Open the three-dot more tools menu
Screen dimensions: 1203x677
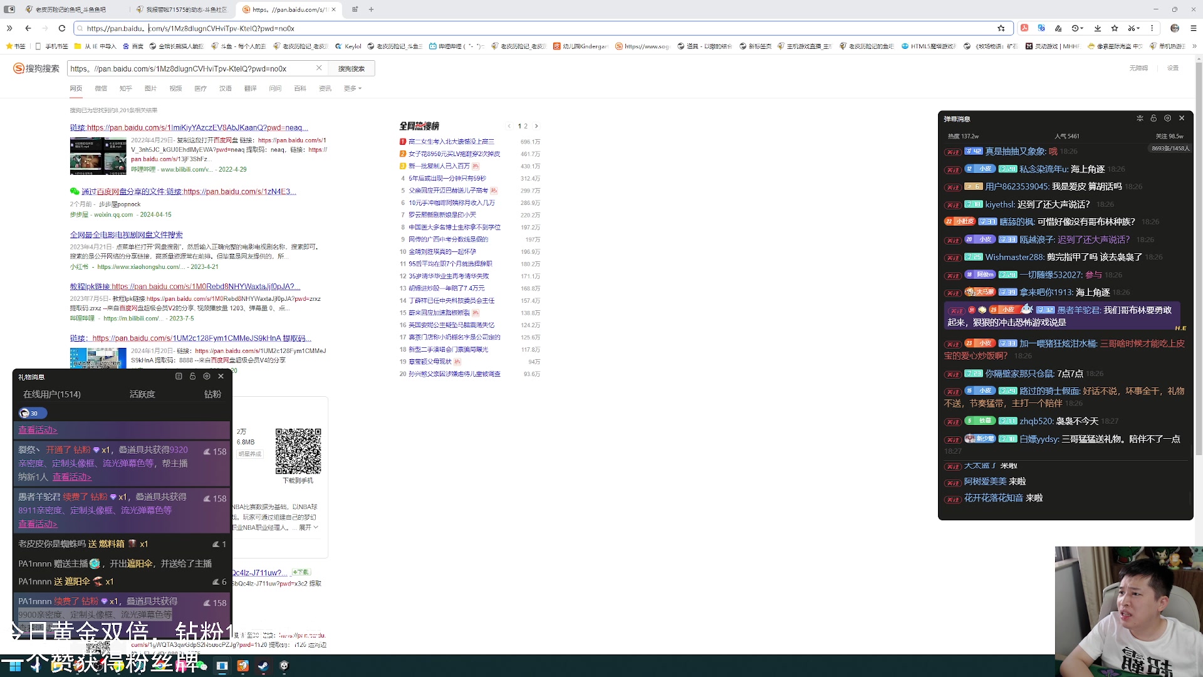[x=1152, y=28]
